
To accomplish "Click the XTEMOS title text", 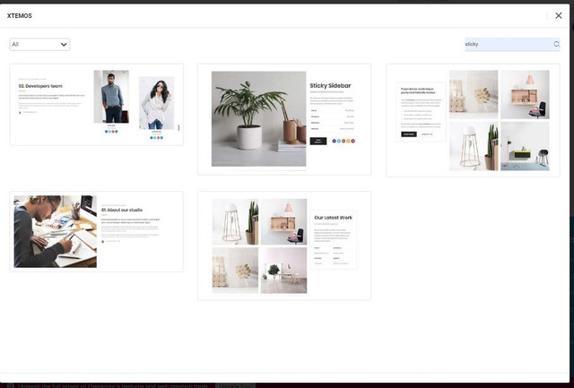I will pyautogui.click(x=20, y=16).
